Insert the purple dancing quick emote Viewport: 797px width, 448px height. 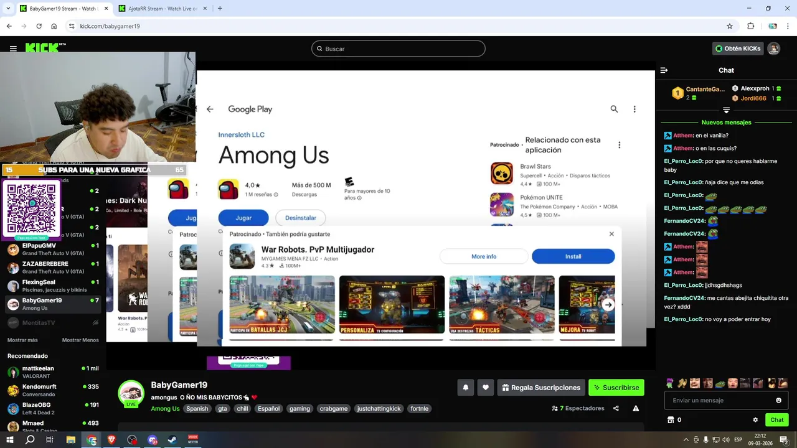(x=670, y=383)
